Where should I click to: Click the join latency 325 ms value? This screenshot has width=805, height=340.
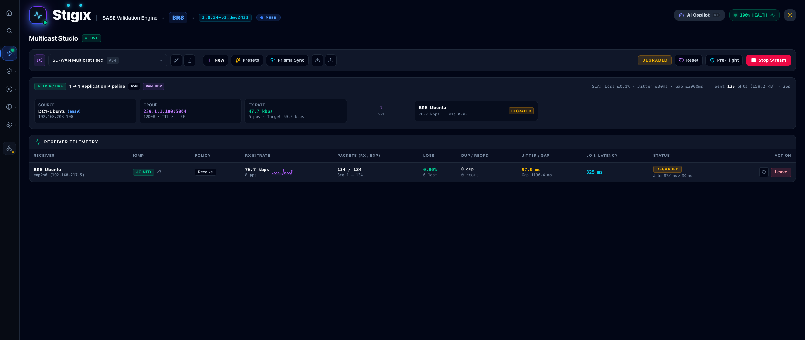coord(594,172)
